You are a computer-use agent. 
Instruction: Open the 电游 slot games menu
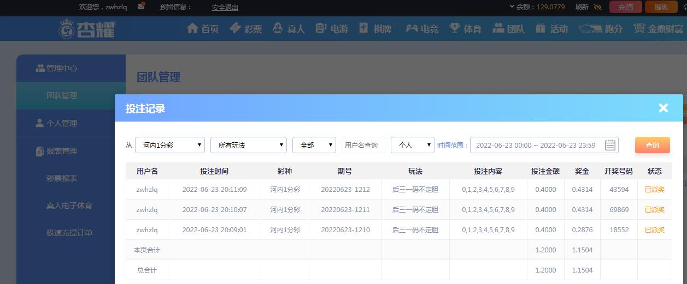[x=332, y=29]
